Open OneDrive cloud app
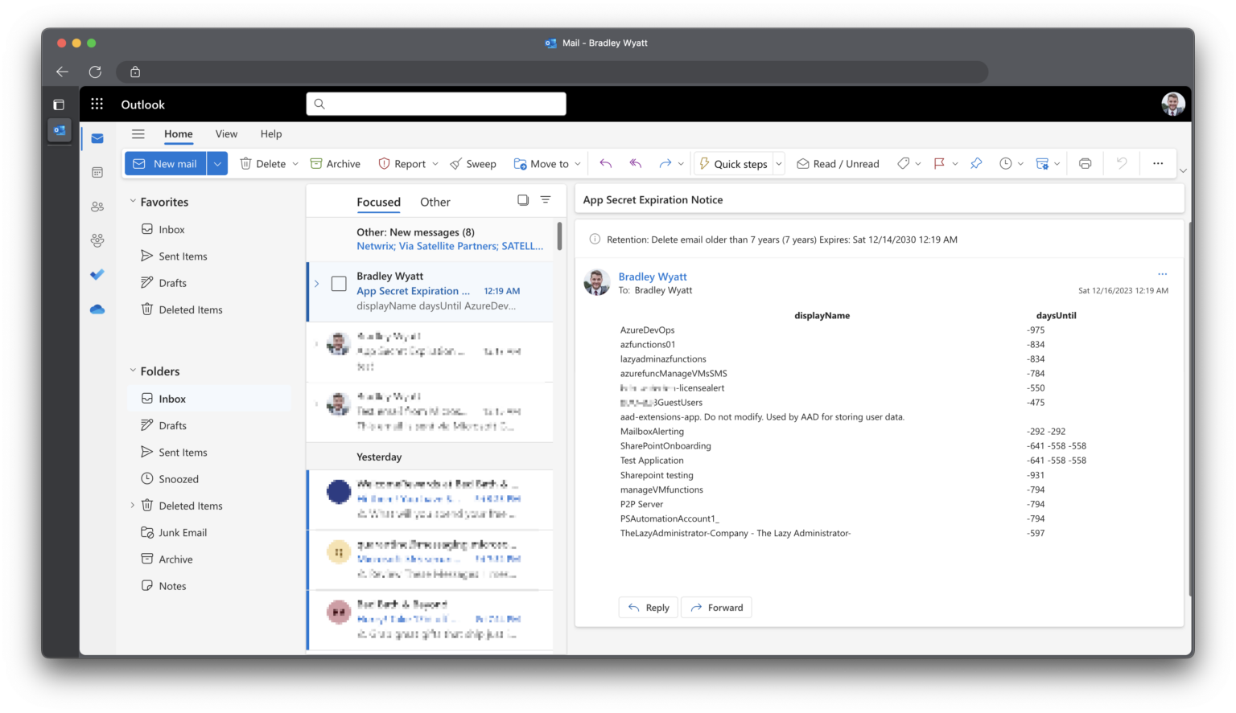The height and width of the screenshot is (713, 1236). pyautogui.click(x=97, y=309)
